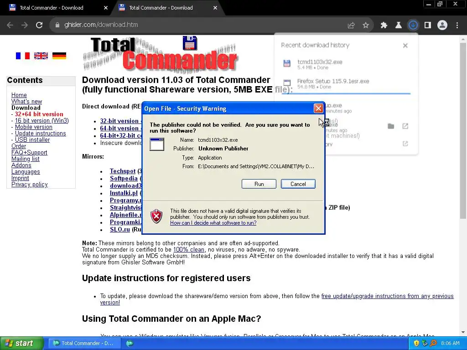Click the Run button in security warning
This screenshot has width=467, height=350.
pyautogui.click(x=259, y=184)
